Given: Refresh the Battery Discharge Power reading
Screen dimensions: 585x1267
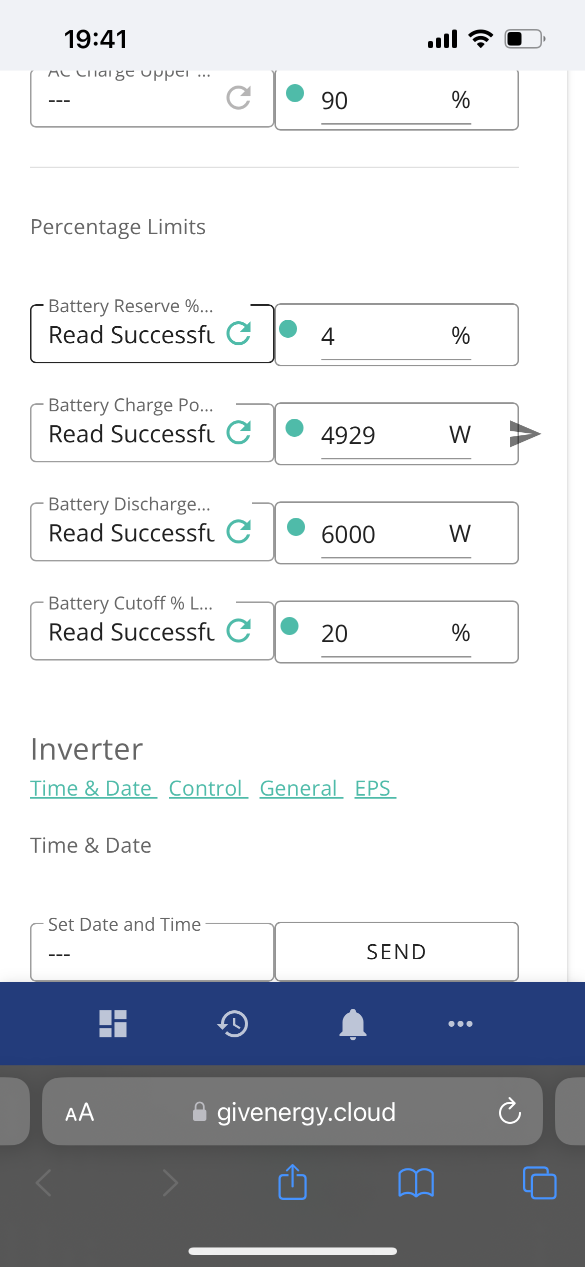Looking at the screenshot, I should 238,532.
